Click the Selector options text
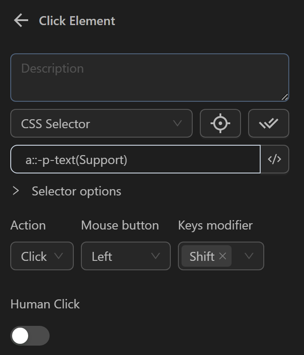The width and height of the screenshot is (304, 355). point(76,191)
